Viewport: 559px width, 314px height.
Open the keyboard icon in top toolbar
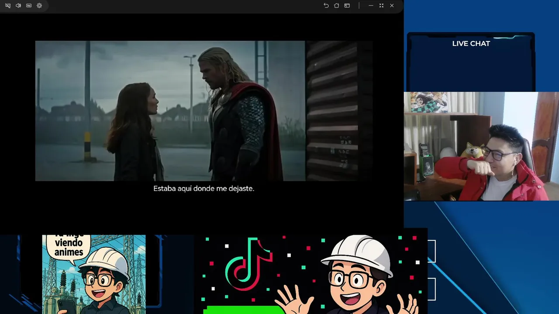click(29, 6)
